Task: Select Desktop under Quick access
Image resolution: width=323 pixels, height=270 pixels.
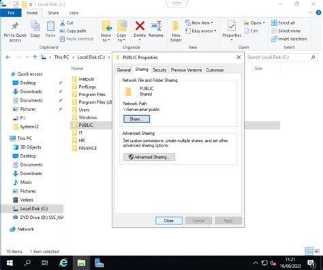Action: click(x=28, y=82)
